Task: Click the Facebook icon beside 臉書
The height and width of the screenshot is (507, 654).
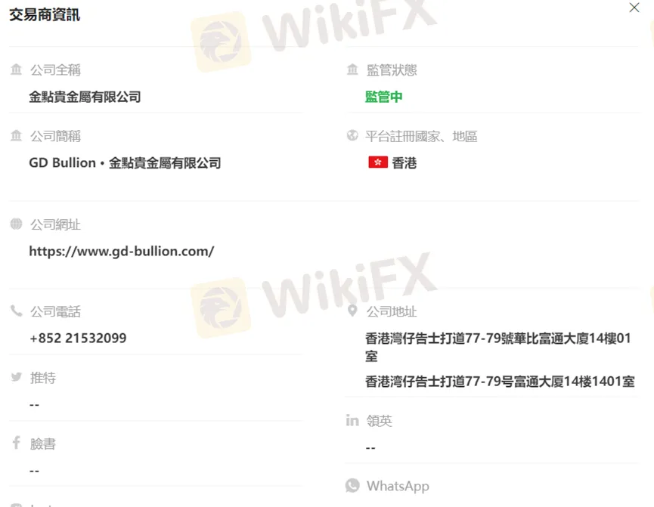Action: (17, 442)
